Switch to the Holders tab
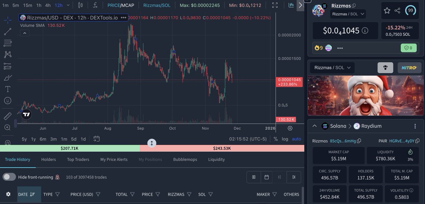This screenshot has width=425, height=204. (49, 159)
